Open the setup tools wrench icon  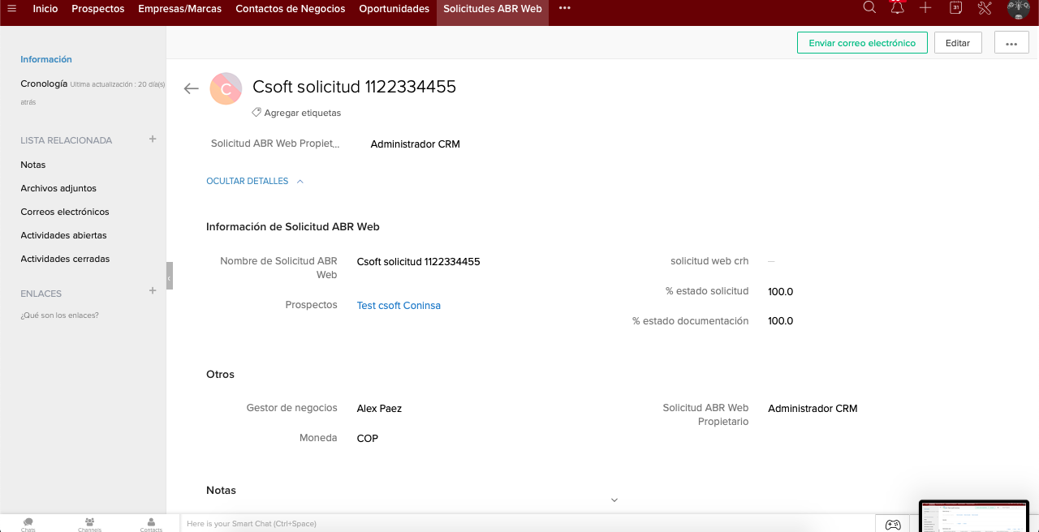point(985,8)
